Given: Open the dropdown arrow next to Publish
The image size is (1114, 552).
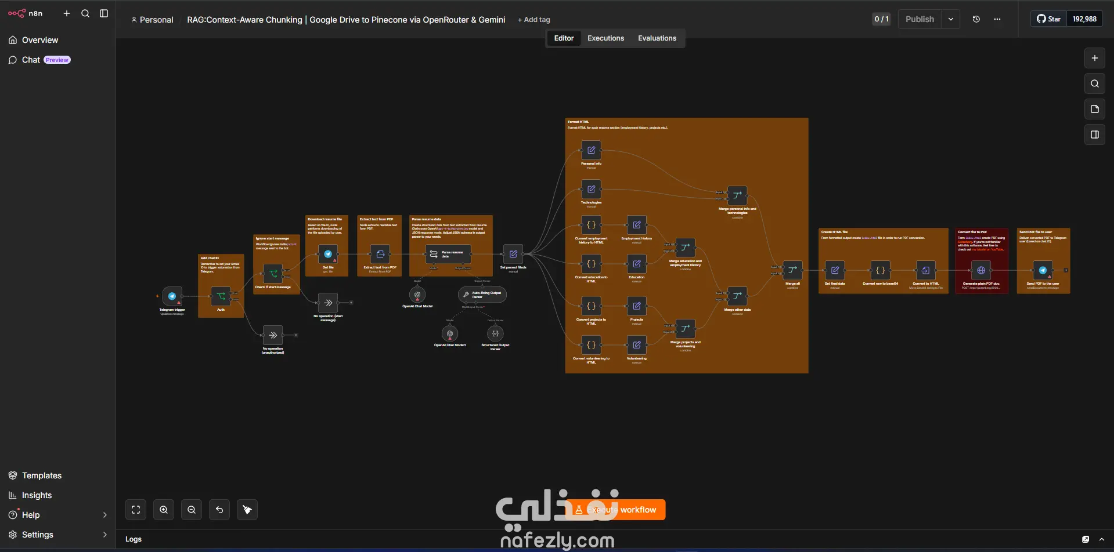Looking at the screenshot, I should point(951,19).
